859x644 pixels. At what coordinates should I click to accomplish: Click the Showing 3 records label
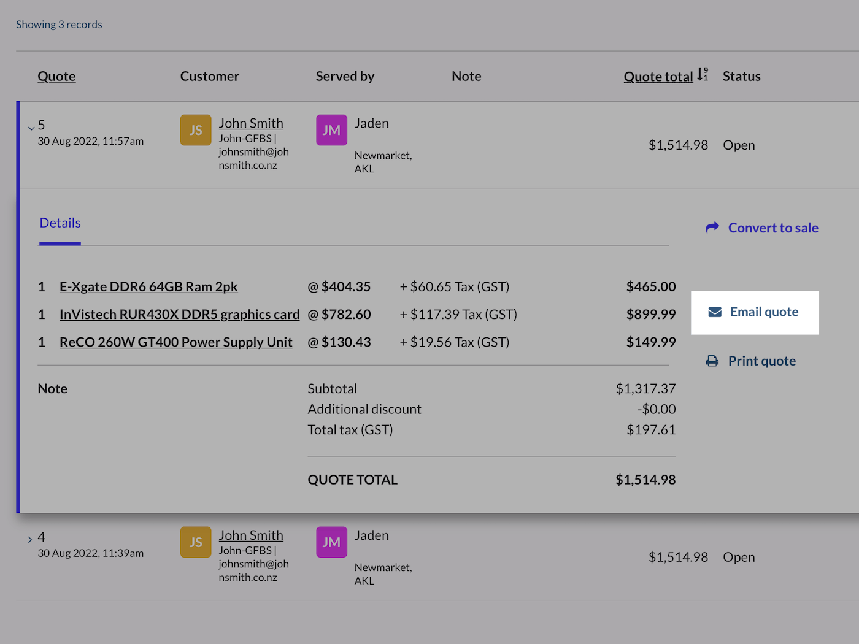(59, 24)
